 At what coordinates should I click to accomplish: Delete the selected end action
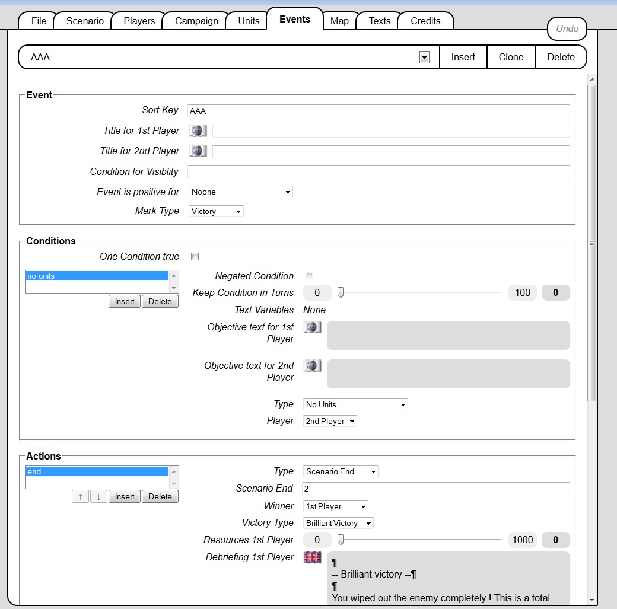(x=160, y=496)
